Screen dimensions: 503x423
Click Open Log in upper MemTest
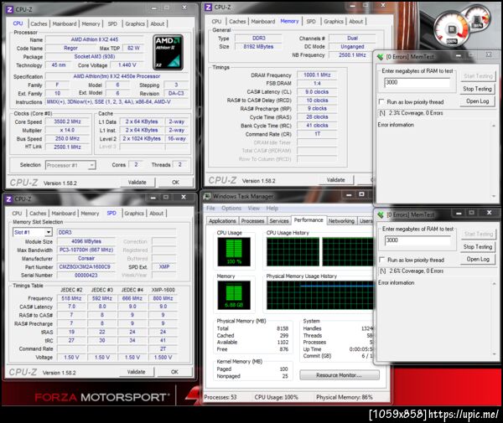tap(477, 101)
